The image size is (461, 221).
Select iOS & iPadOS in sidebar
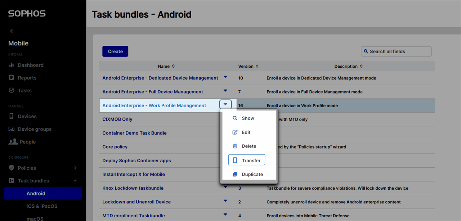(42, 206)
